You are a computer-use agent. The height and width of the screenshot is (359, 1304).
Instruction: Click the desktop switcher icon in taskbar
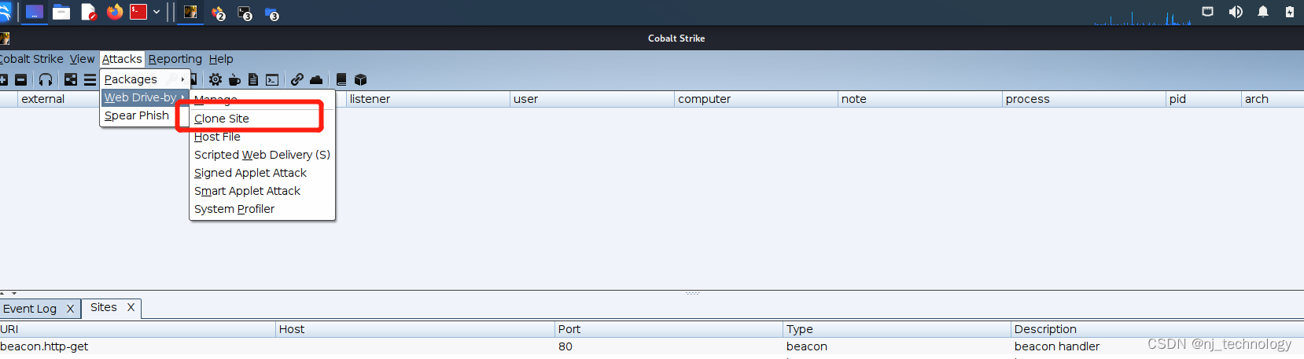pos(35,12)
